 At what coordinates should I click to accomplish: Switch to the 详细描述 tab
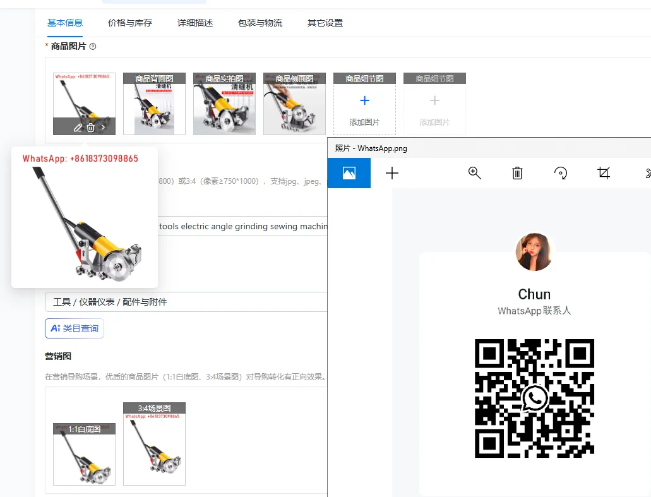(x=196, y=22)
